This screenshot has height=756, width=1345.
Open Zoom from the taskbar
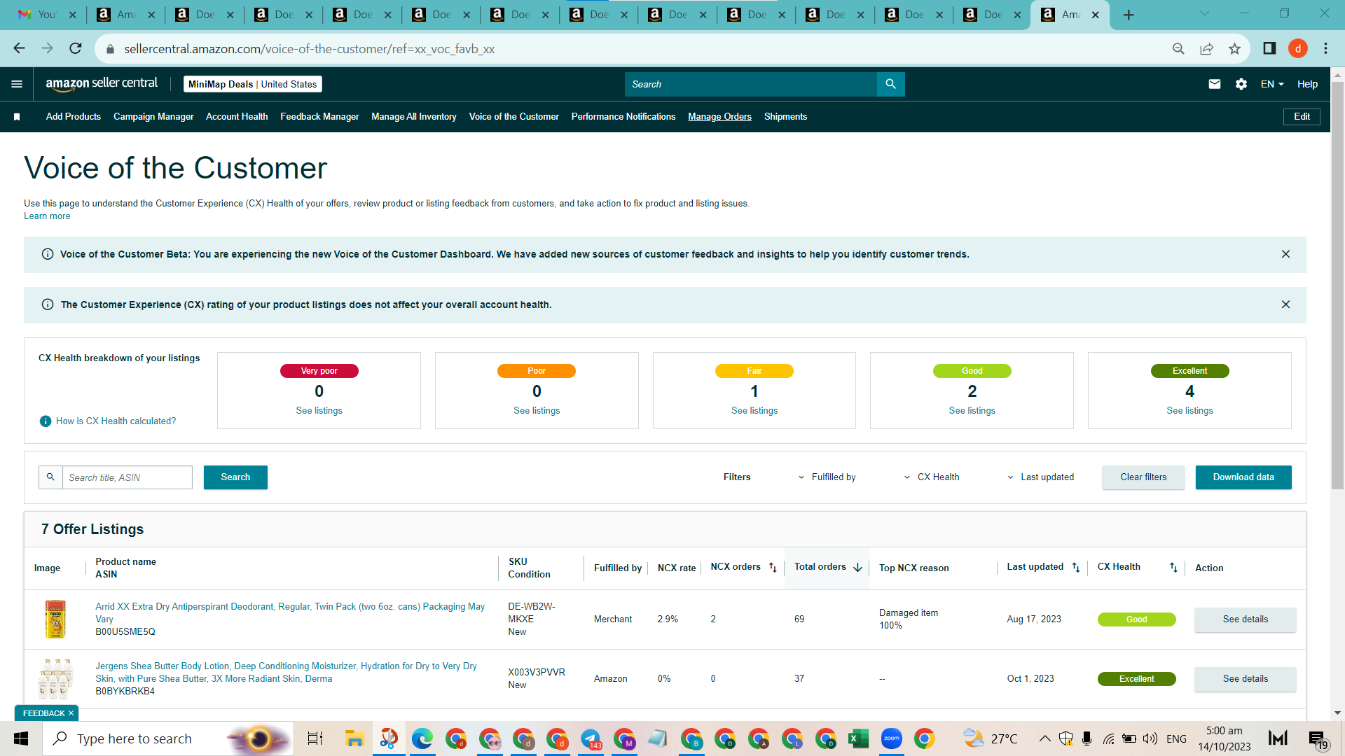(892, 738)
